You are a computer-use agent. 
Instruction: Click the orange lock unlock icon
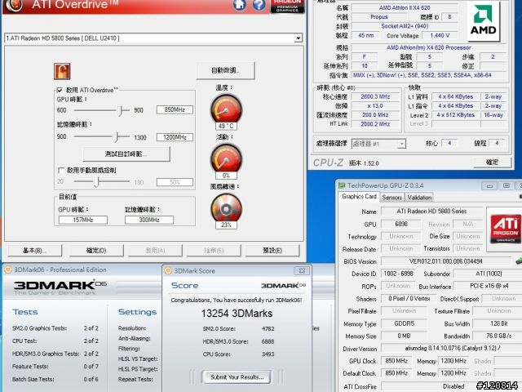62,71
